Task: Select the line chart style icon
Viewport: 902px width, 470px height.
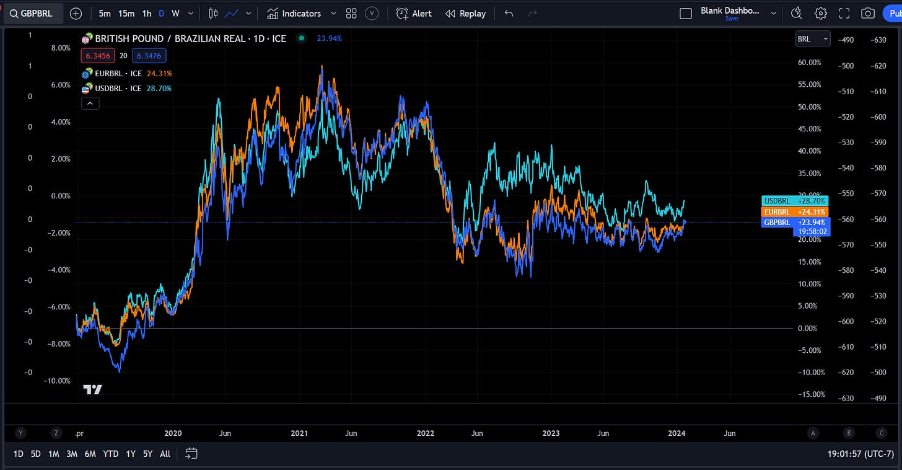Action: [x=232, y=13]
